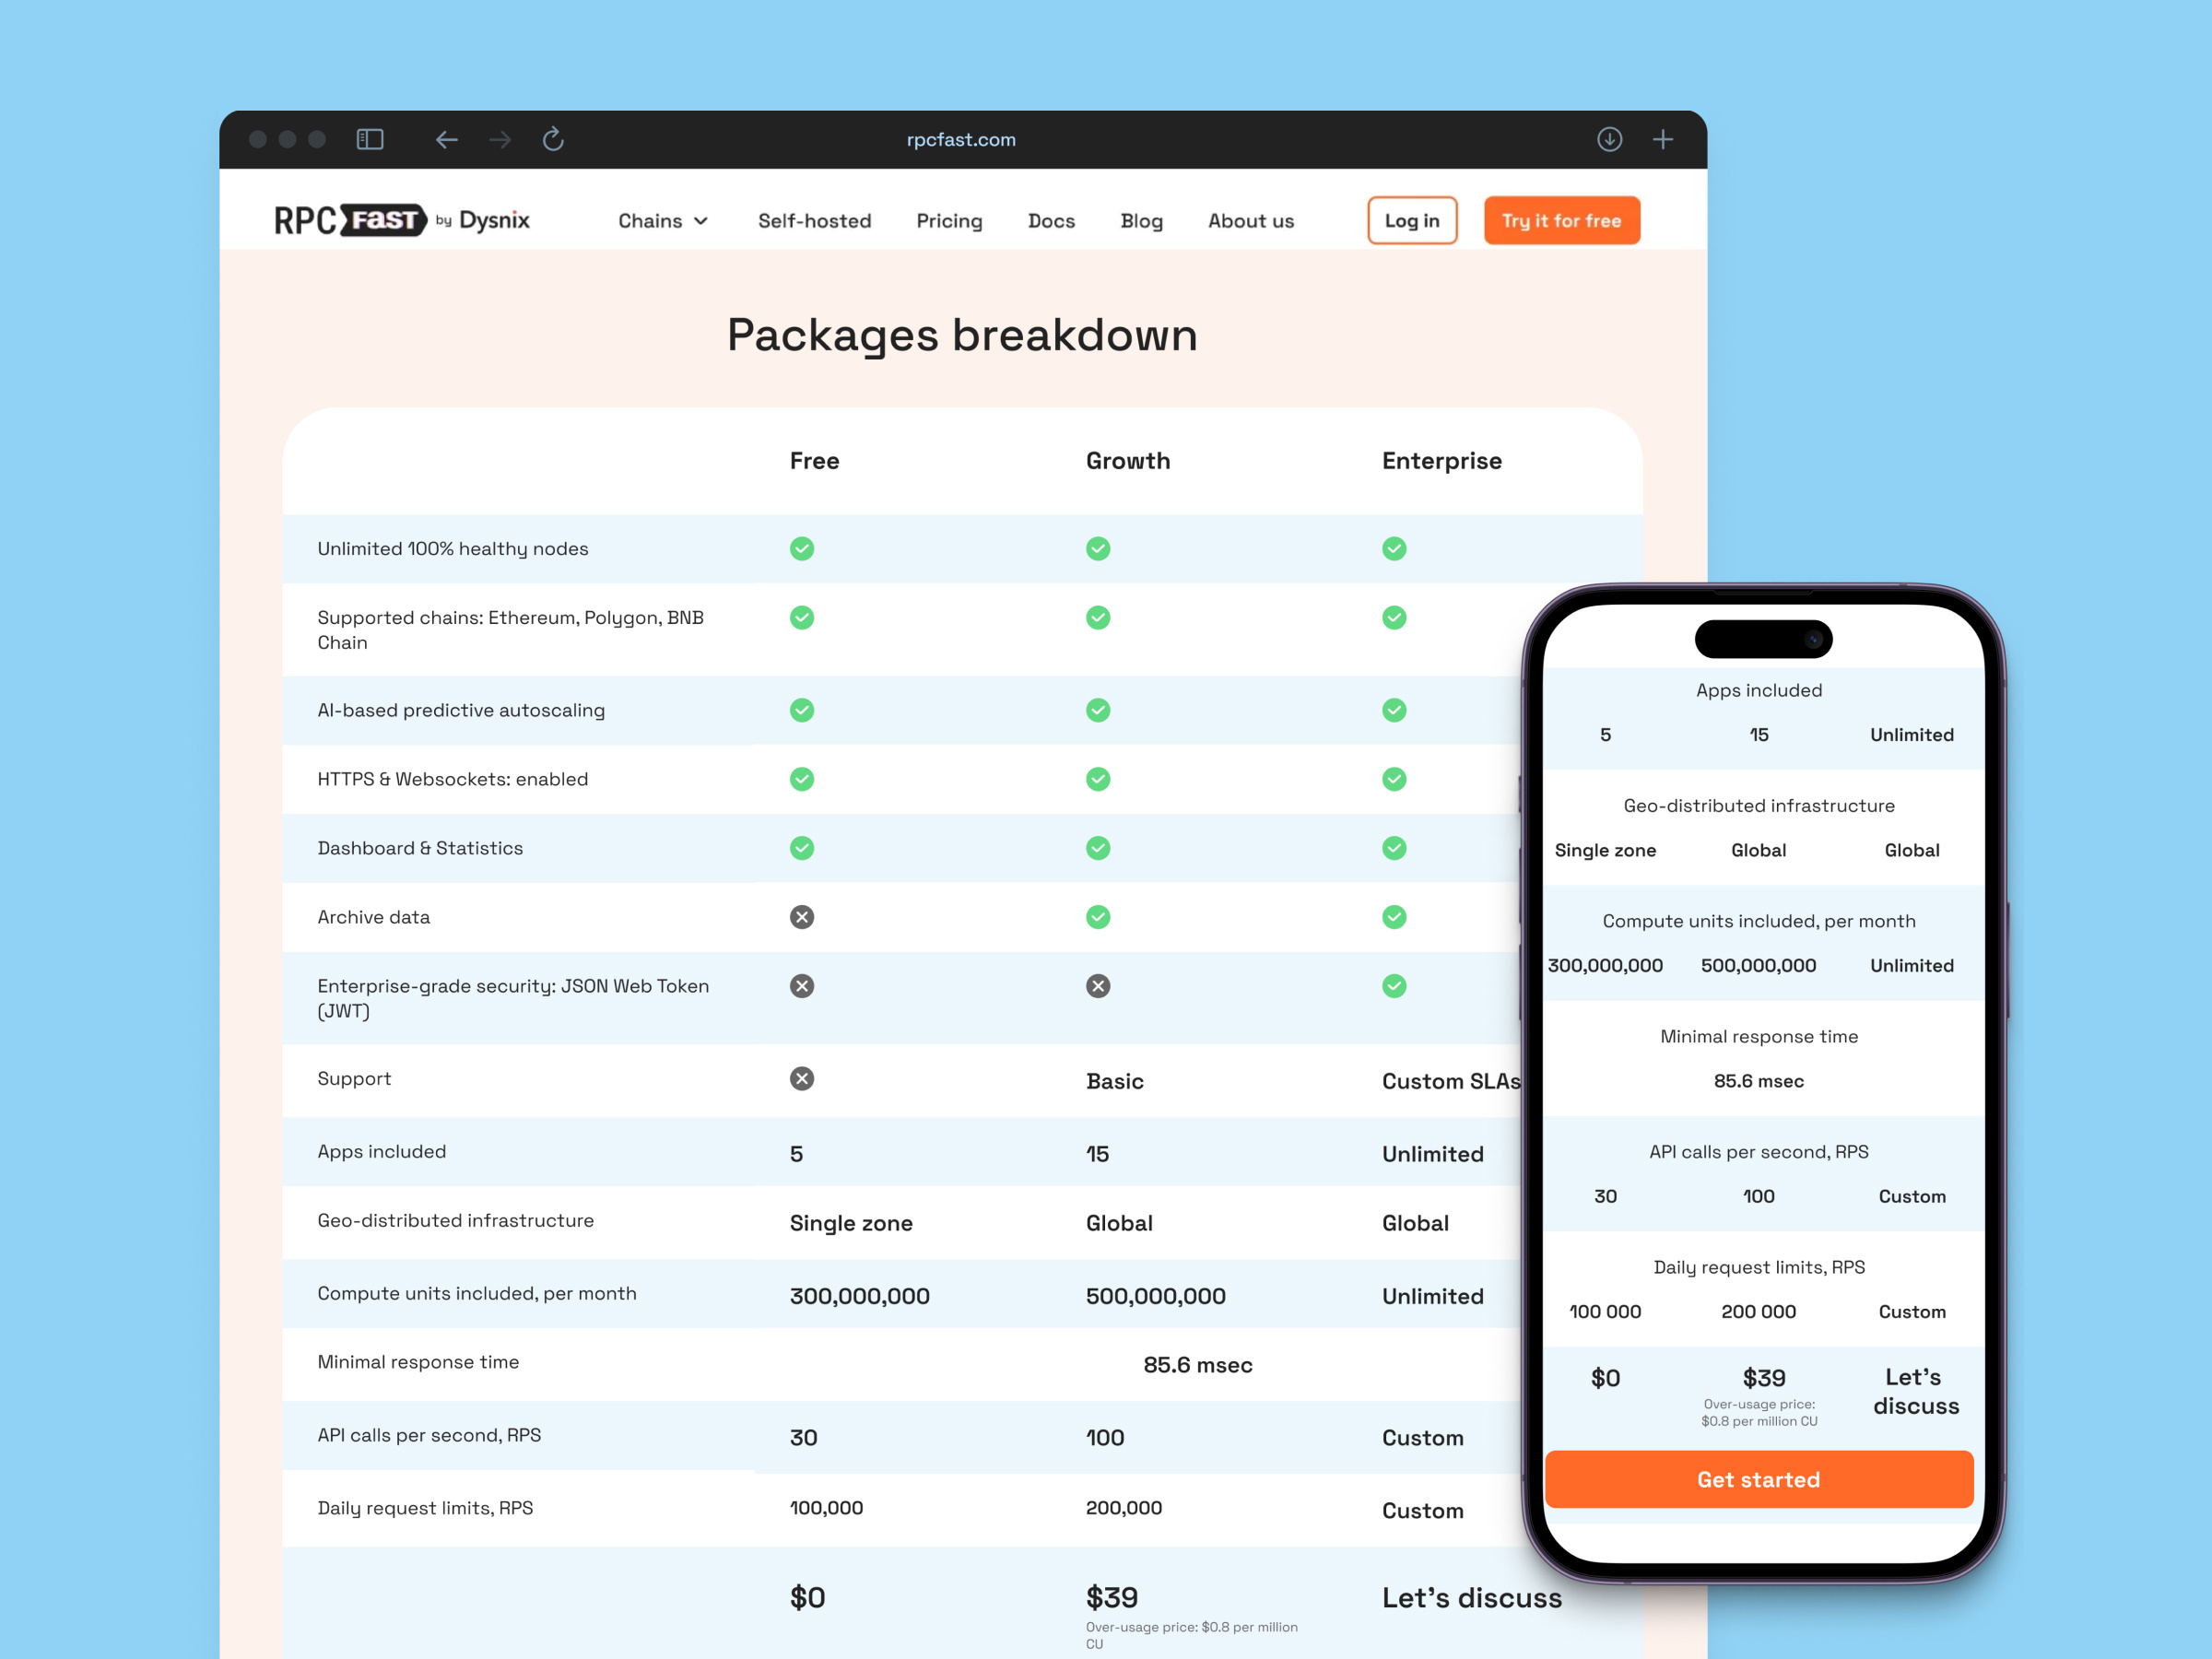Click the RPC Fast logo
The image size is (2212, 1659).
click(x=401, y=220)
